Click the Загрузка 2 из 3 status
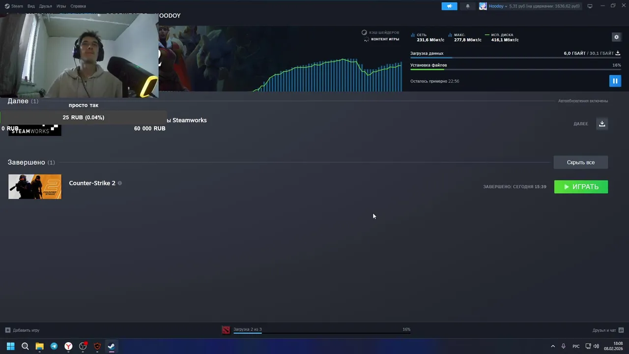The height and width of the screenshot is (354, 629). [248, 329]
